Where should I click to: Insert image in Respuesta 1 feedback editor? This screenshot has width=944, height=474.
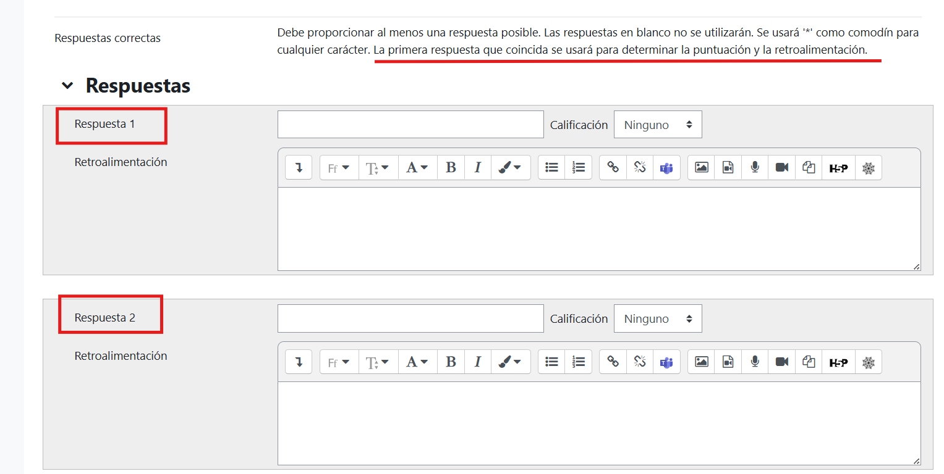pos(701,168)
